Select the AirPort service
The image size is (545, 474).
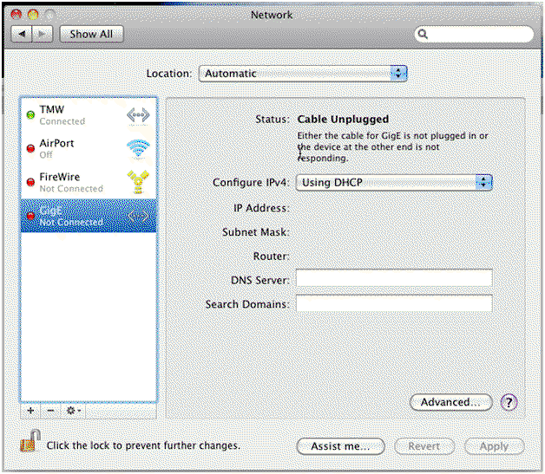(x=89, y=148)
